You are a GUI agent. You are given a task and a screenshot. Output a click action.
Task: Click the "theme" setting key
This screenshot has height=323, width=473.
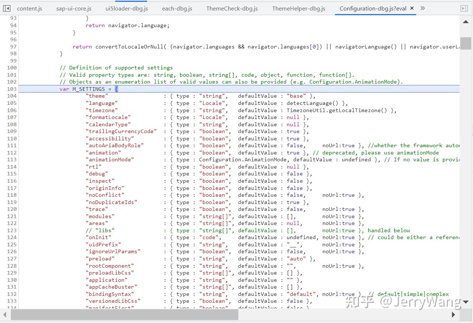pyautogui.click(x=97, y=96)
